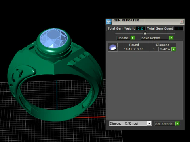Click the 2.42tw weight cell
The height and width of the screenshot is (142, 190).
[x=165, y=49]
